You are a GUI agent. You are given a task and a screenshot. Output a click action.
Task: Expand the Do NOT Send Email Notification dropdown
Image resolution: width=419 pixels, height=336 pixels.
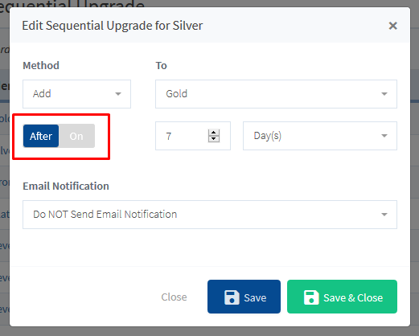(x=210, y=215)
